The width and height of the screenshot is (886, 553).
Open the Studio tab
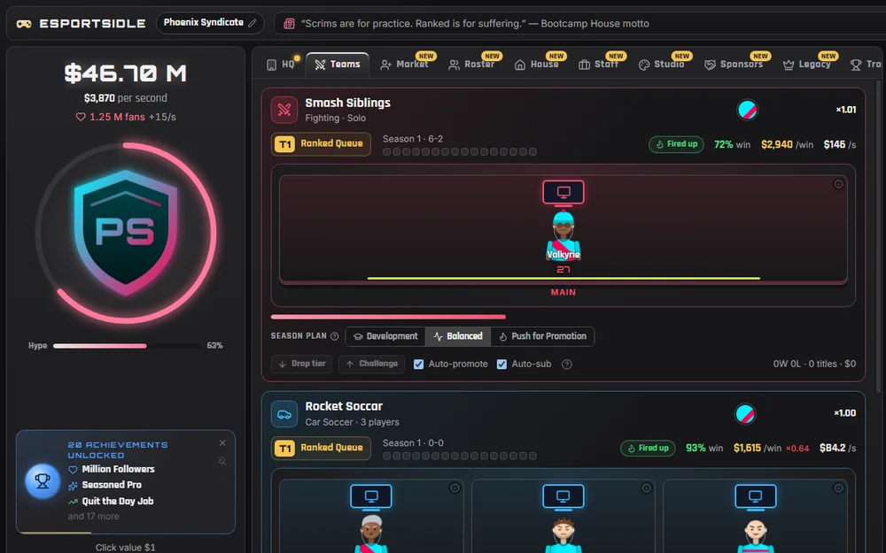[662, 65]
